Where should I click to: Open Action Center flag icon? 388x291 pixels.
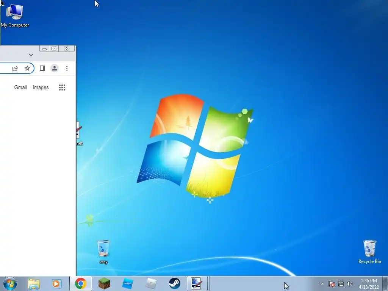(x=332, y=284)
